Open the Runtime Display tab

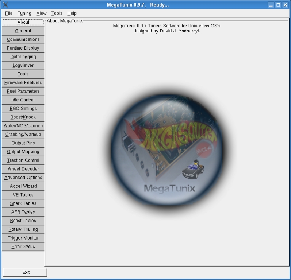coord(23,48)
